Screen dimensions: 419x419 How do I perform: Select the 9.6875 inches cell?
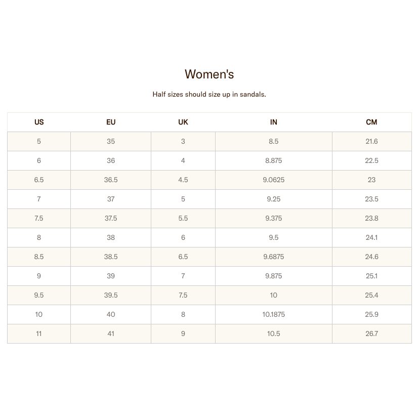[274, 257]
